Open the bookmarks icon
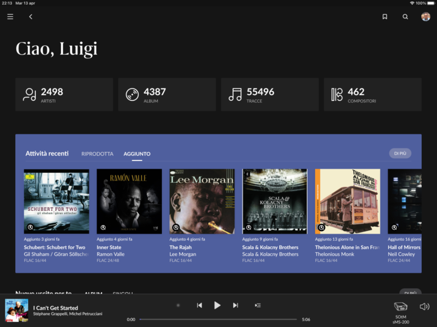The width and height of the screenshot is (437, 327). (x=385, y=17)
